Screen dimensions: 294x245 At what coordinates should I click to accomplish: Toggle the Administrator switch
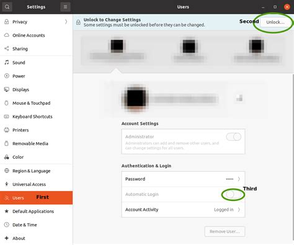[234, 137]
